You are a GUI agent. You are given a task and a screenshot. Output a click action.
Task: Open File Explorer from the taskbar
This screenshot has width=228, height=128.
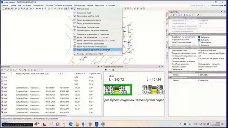[77, 124]
